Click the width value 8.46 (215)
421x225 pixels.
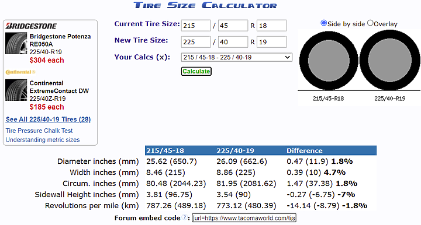(x=165, y=173)
